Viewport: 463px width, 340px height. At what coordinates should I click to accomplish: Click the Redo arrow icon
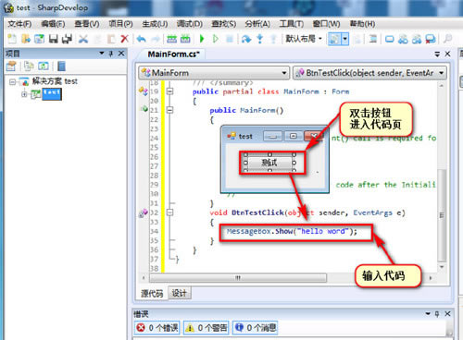pyautogui.click(x=156, y=39)
